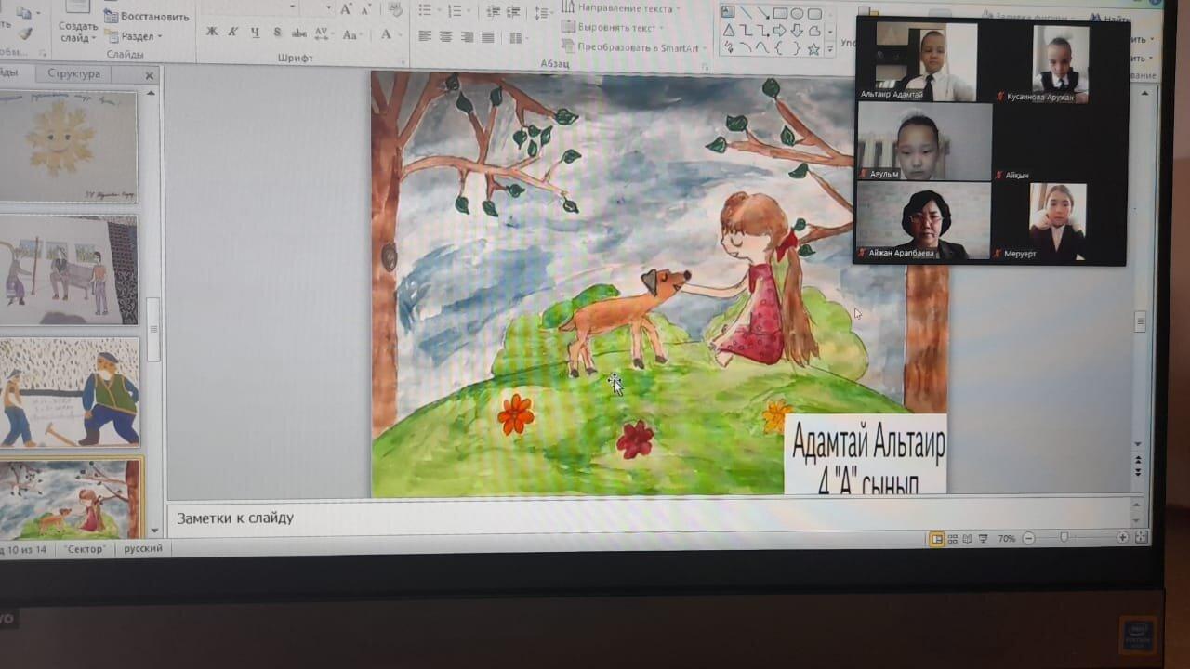Close the slides panel with X
Viewport: 1190px width, 669px height.
point(150,75)
